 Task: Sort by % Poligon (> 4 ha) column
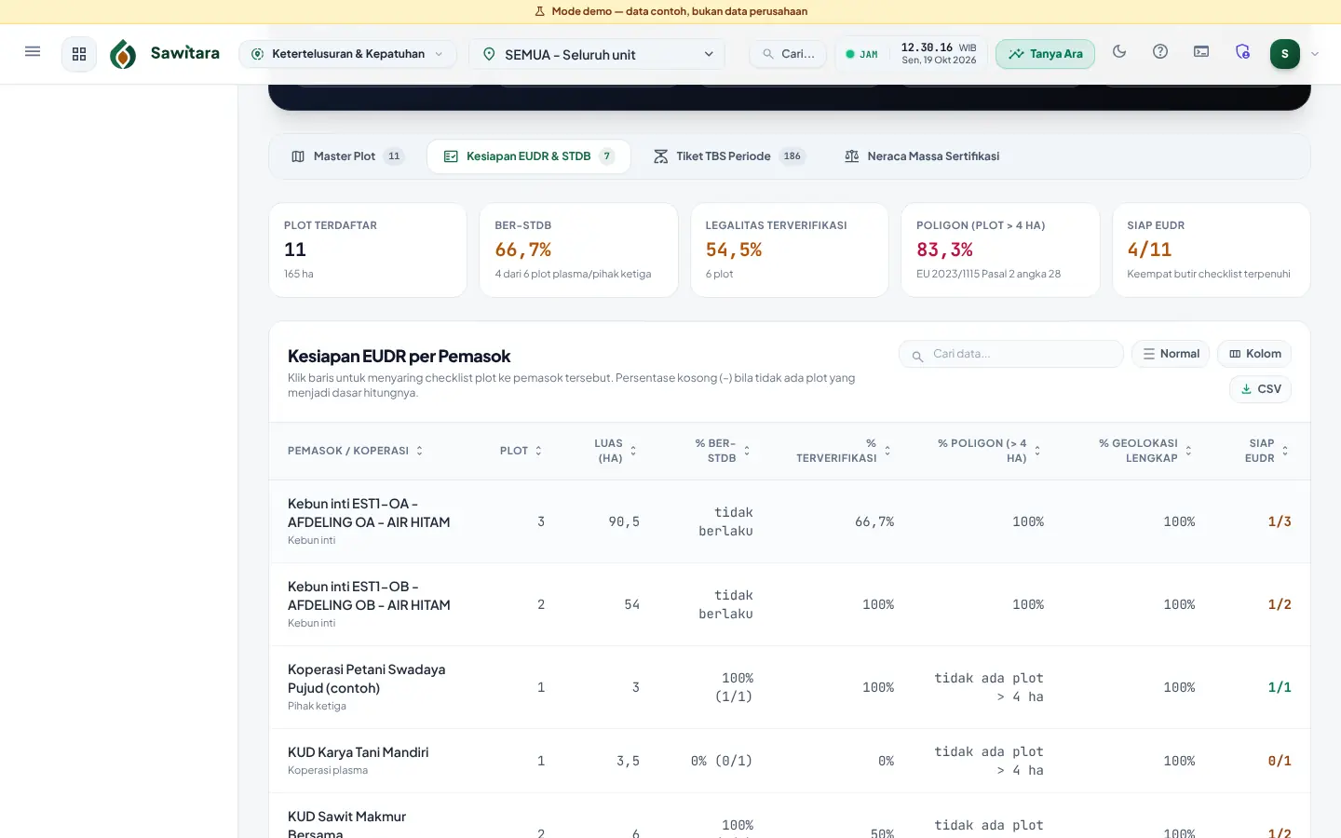click(989, 451)
